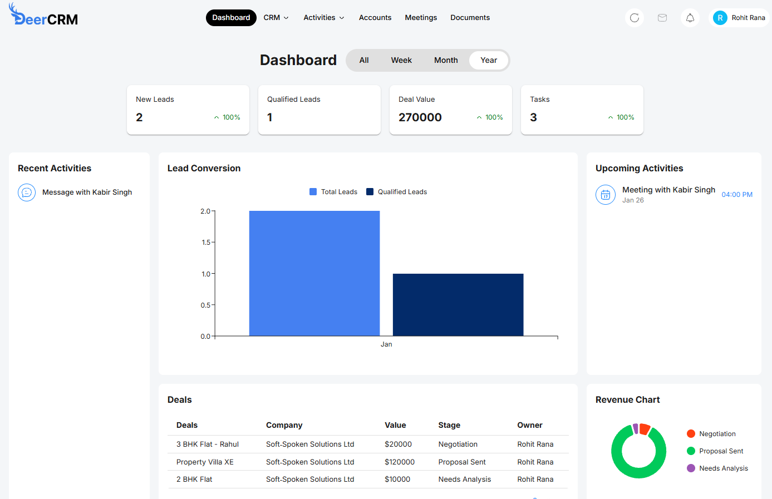
Task: Click the 04:00 PM time link
Action: click(736, 195)
